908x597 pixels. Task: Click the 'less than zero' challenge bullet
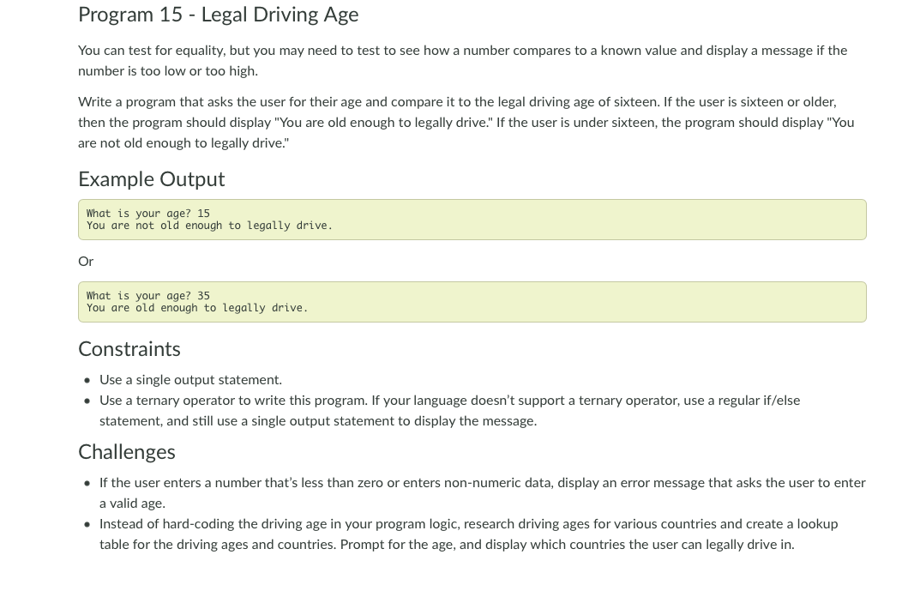[x=483, y=492]
